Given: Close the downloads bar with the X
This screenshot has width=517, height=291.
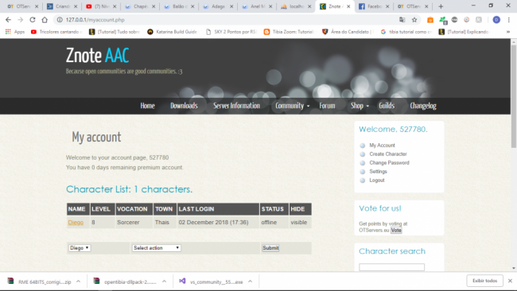Looking at the screenshot, I should click(510, 281).
